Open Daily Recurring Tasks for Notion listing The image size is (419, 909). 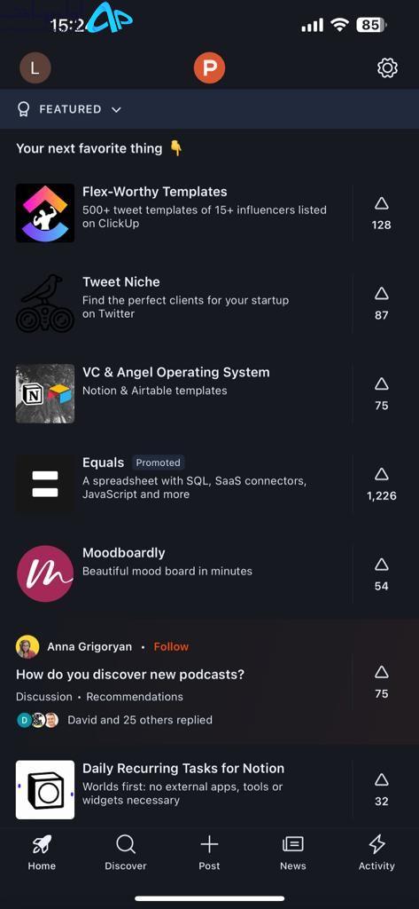pyautogui.click(x=182, y=789)
